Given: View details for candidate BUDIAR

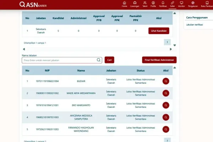Looking at the screenshot, I should tap(166, 81).
